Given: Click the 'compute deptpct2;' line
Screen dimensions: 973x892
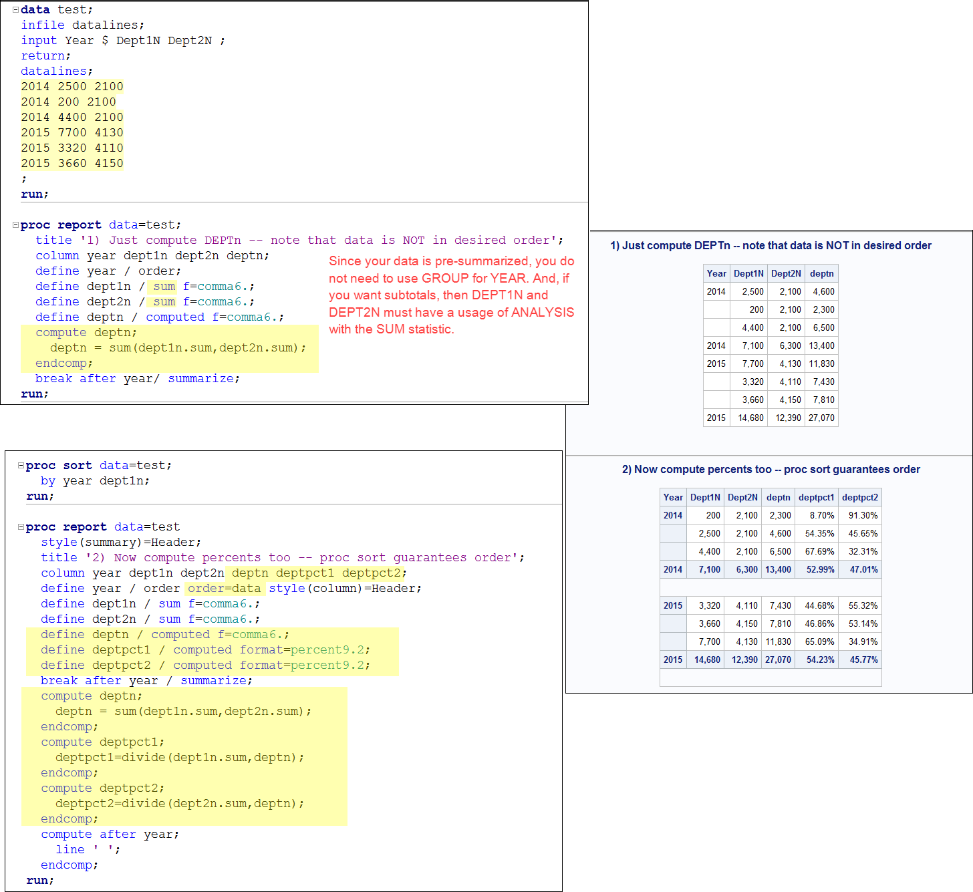Looking at the screenshot, I should 102,788.
